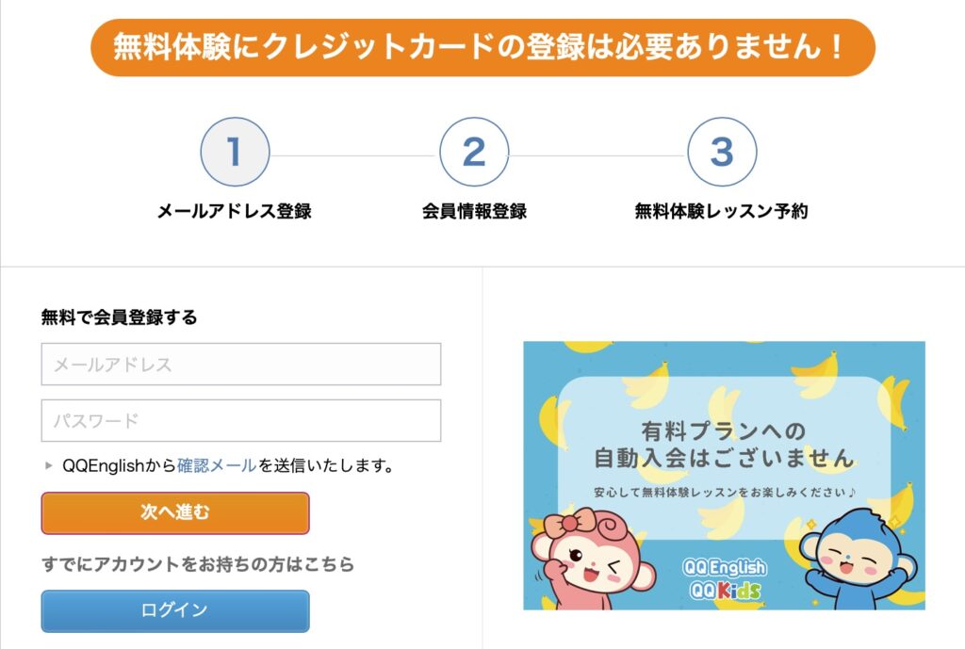Click the QQ English logo in banner
Viewport: 965px width, 649px height.
point(724,568)
